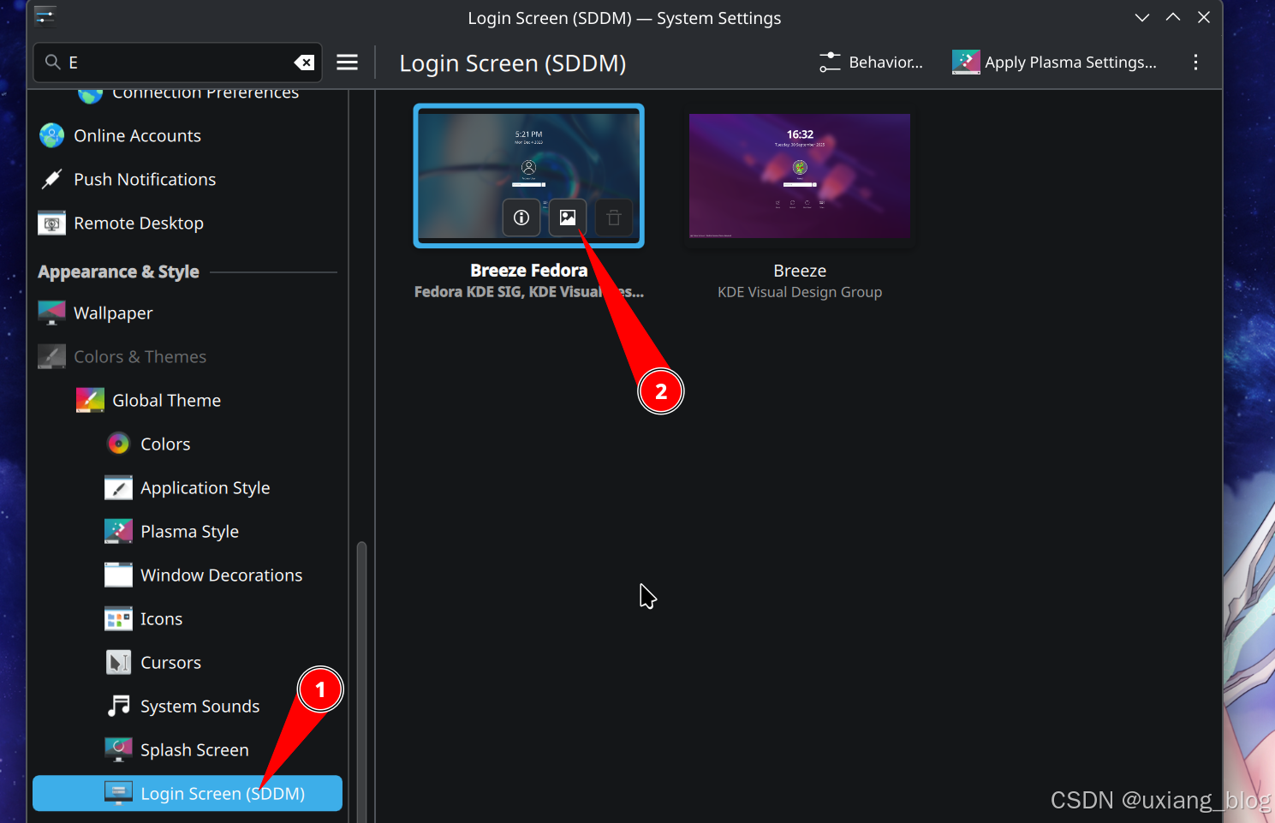This screenshot has height=823, width=1275.
Task: Click the Colors wheel icon
Action: [118, 444]
